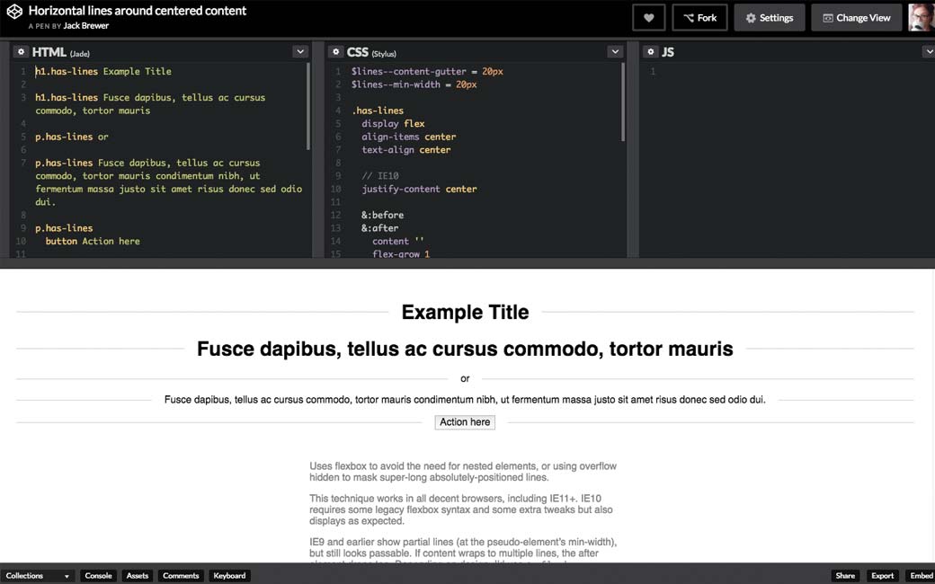The height and width of the screenshot is (584, 935).
Task: Toggle the Console panel
Action: pos(98,576)
